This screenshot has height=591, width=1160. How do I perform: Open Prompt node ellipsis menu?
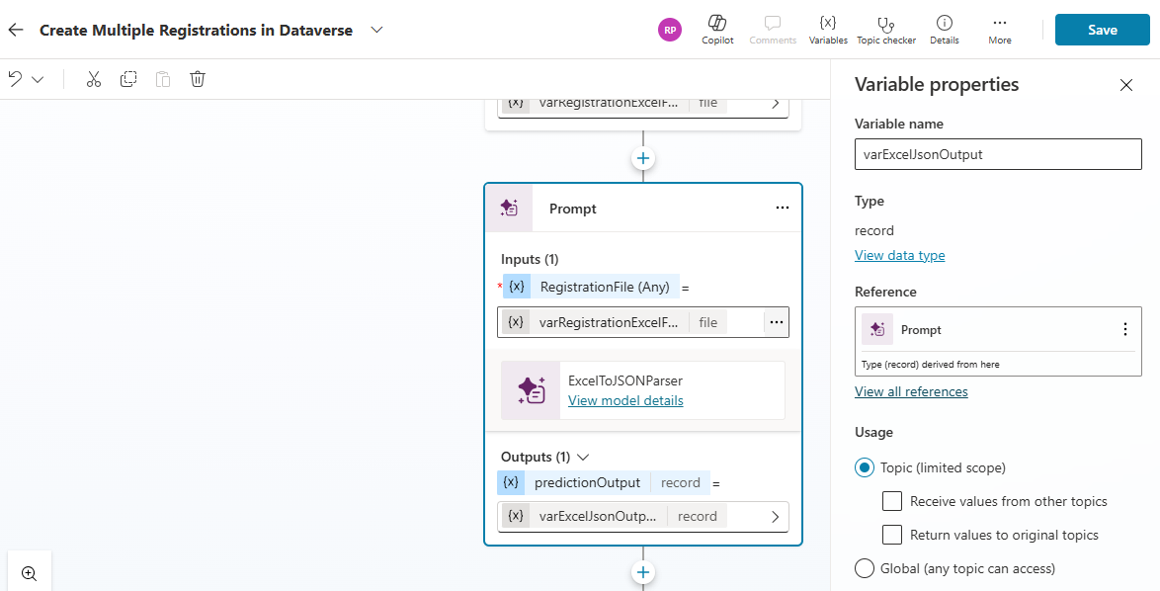(x=783, y=209)
